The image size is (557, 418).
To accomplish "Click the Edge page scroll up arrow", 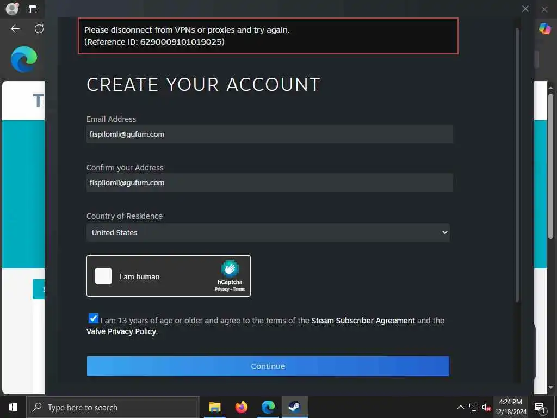I will point(550,88).
